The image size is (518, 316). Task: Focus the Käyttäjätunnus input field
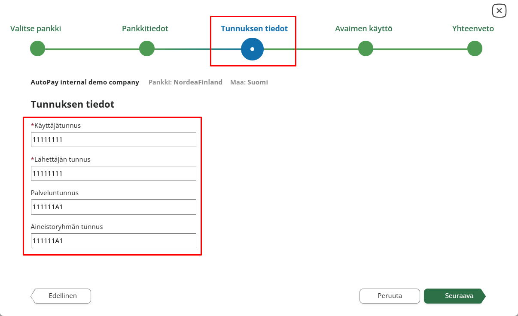pos(113,140)
